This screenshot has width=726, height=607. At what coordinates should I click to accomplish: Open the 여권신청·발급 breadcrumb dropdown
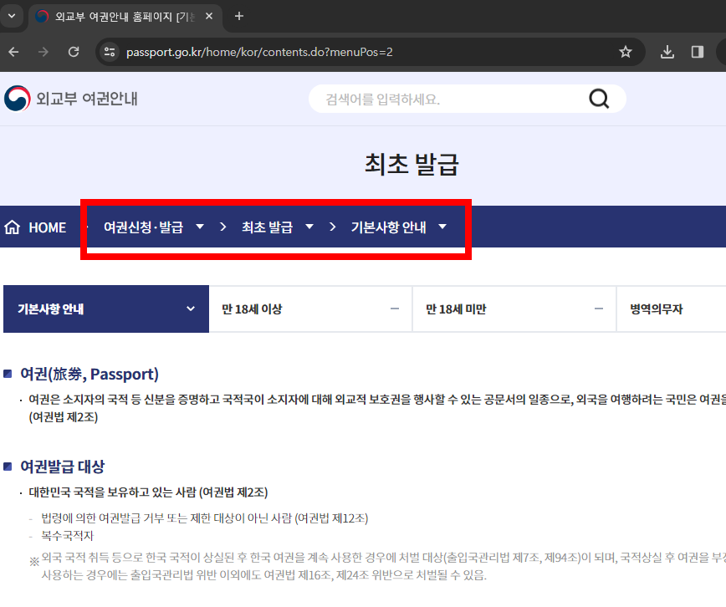click(x=200, y=227)
